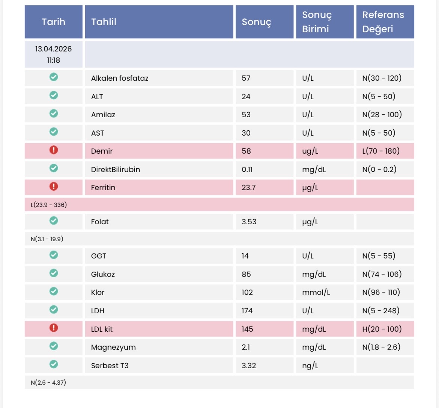Image resolution: width=439 pixels, height=408 pixels.
Task: Click the green check icon for Glukoz
Action: coord(54,273)
